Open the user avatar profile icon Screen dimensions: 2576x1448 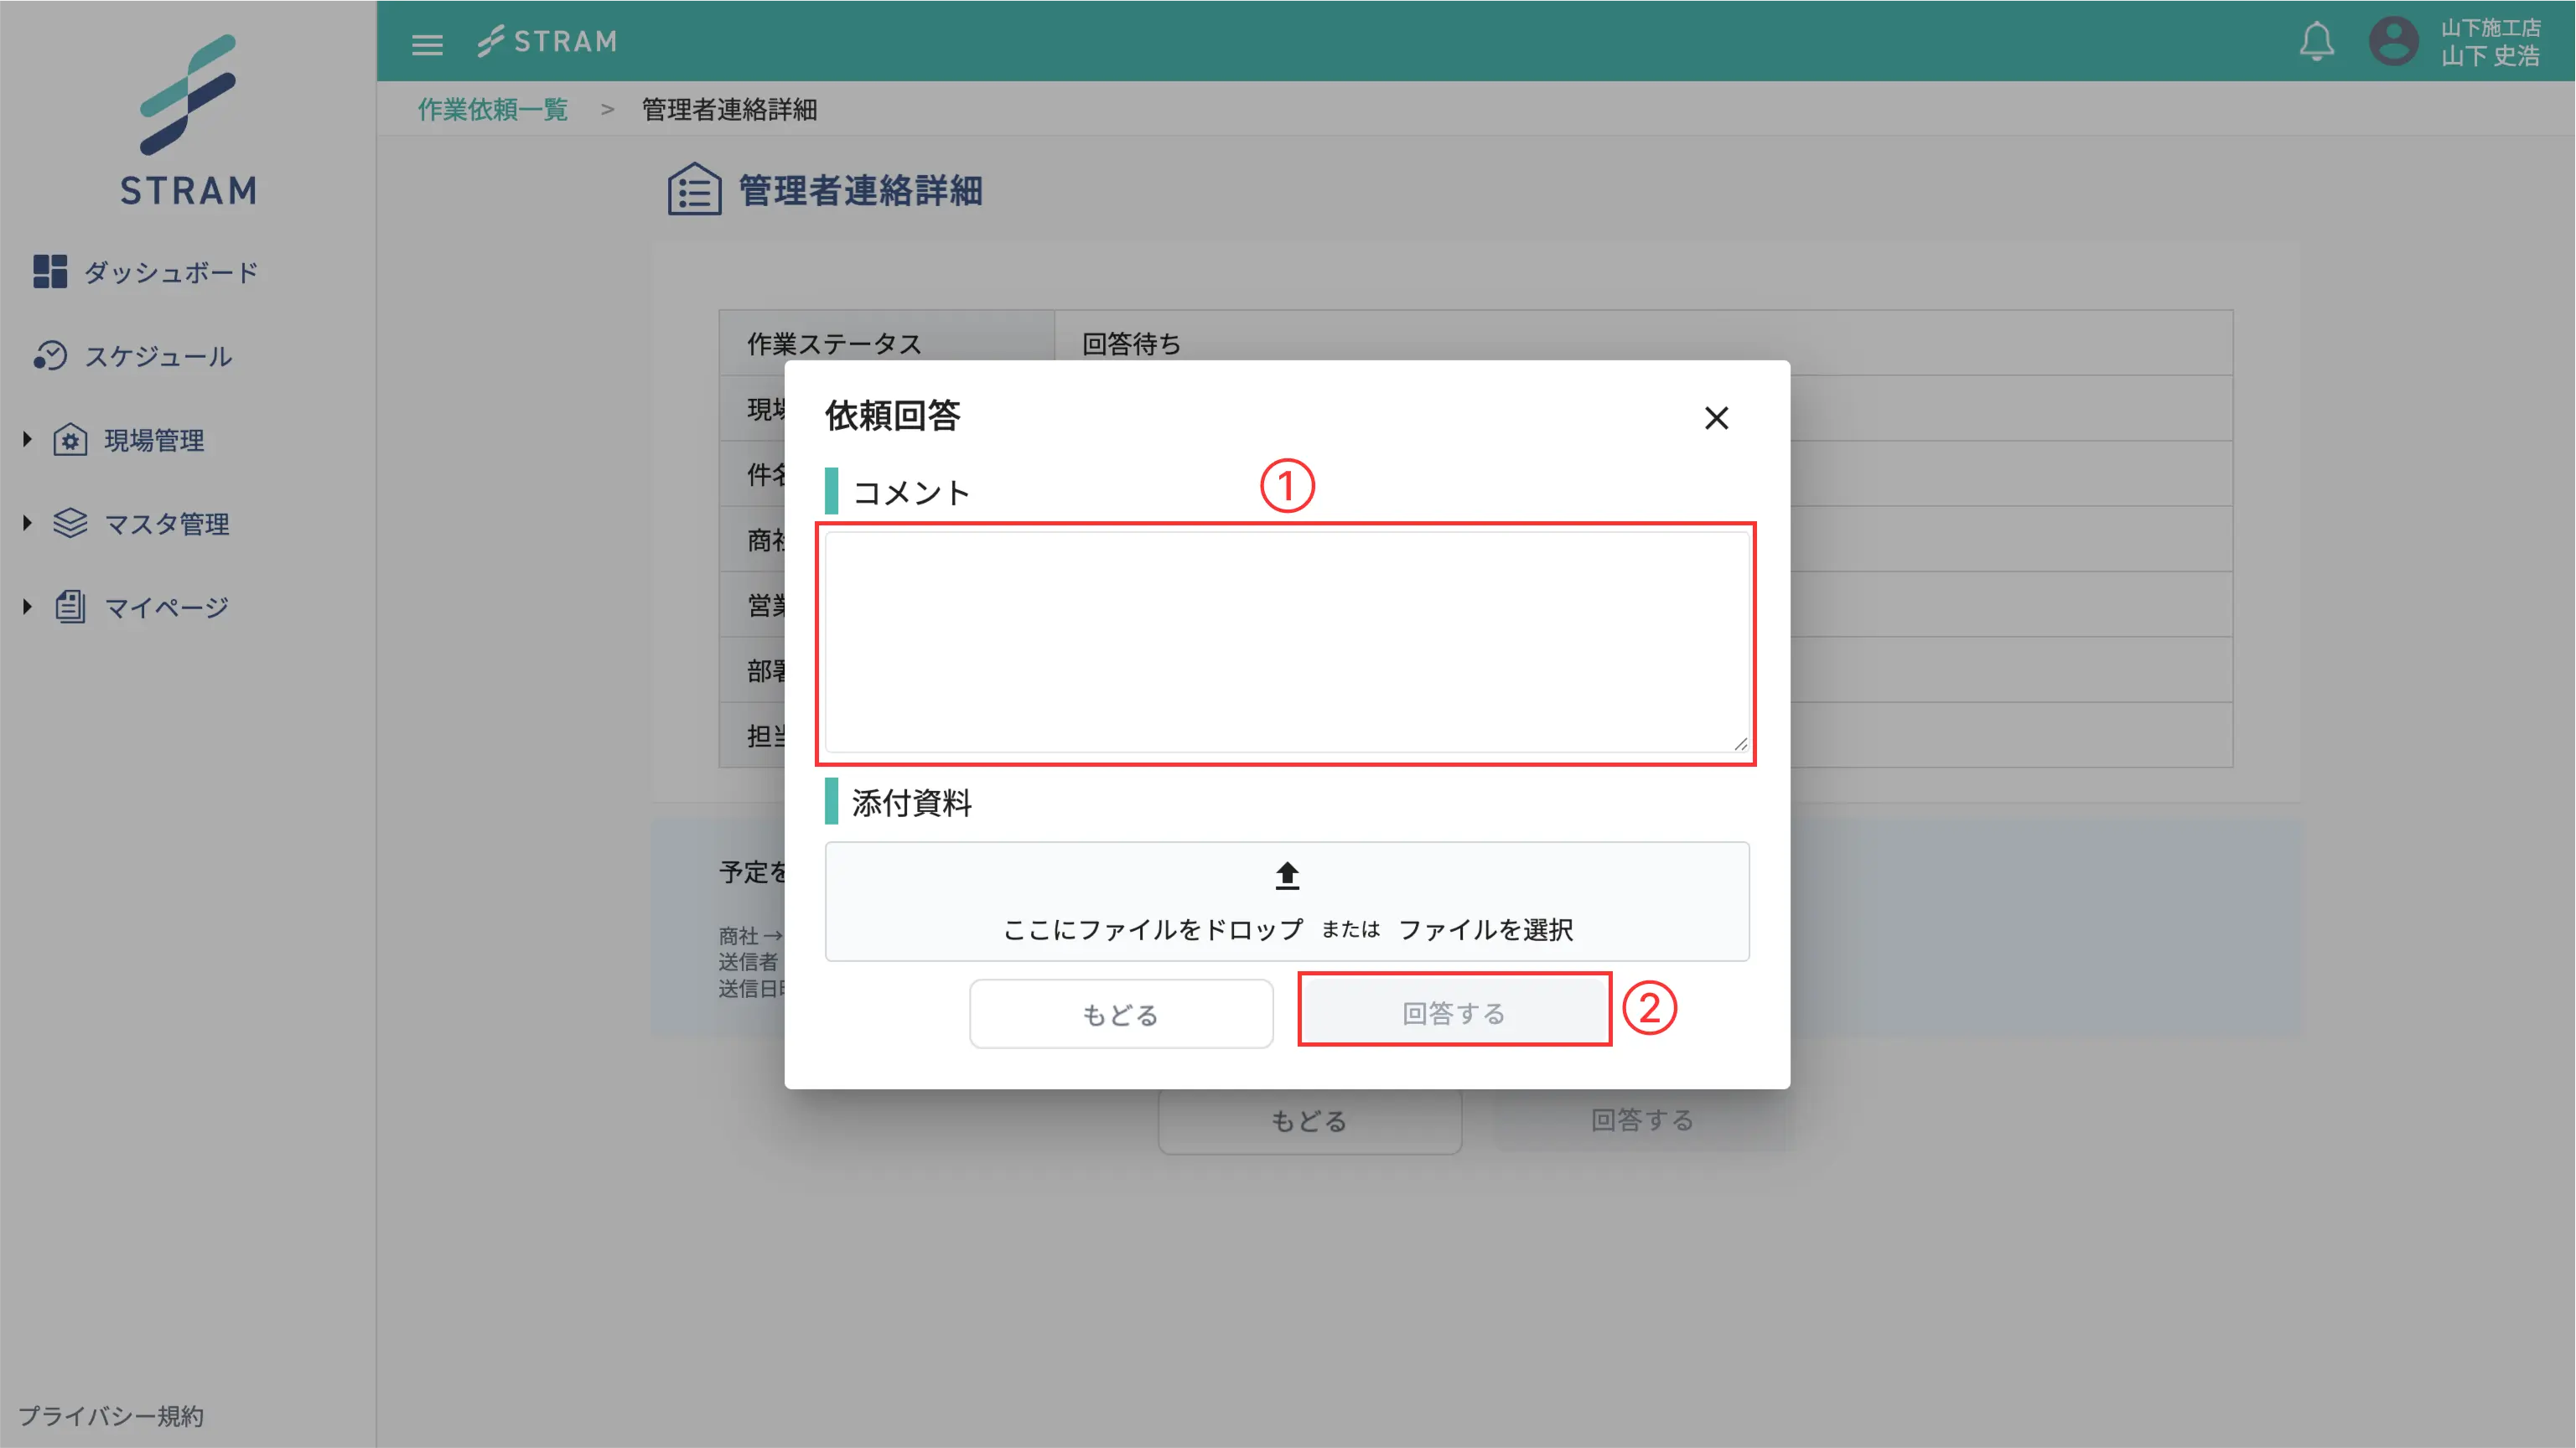click(2395, 41)
